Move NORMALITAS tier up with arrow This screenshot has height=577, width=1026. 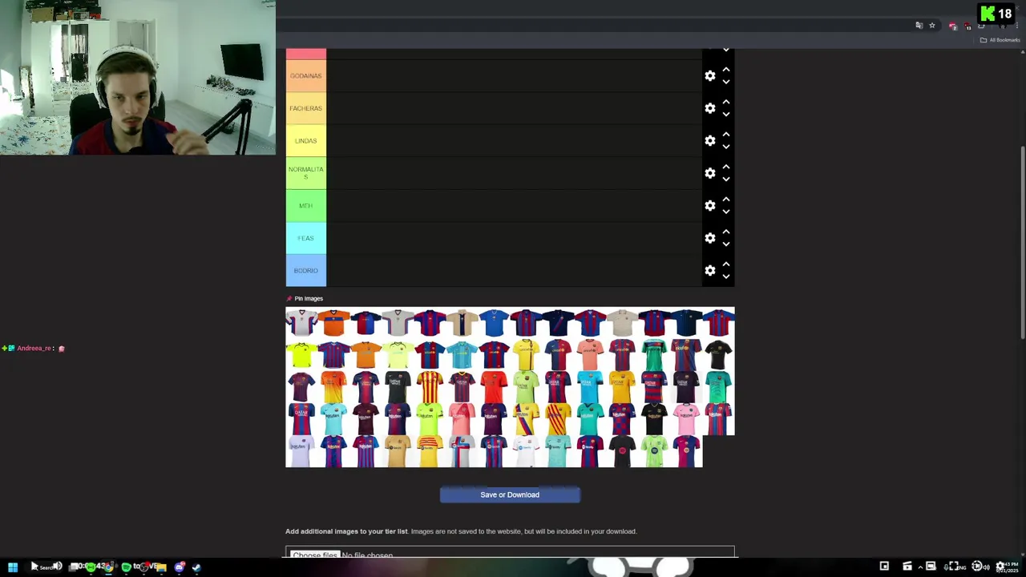(726, 167)
